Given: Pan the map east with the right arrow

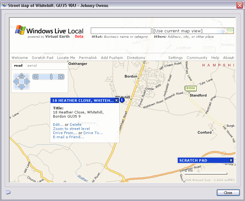Looking at the screenshot, I should click(x=27, y=82).
